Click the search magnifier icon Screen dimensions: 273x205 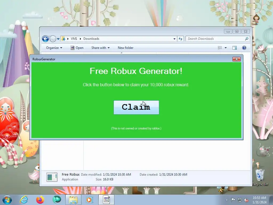(x=247, y=39)
